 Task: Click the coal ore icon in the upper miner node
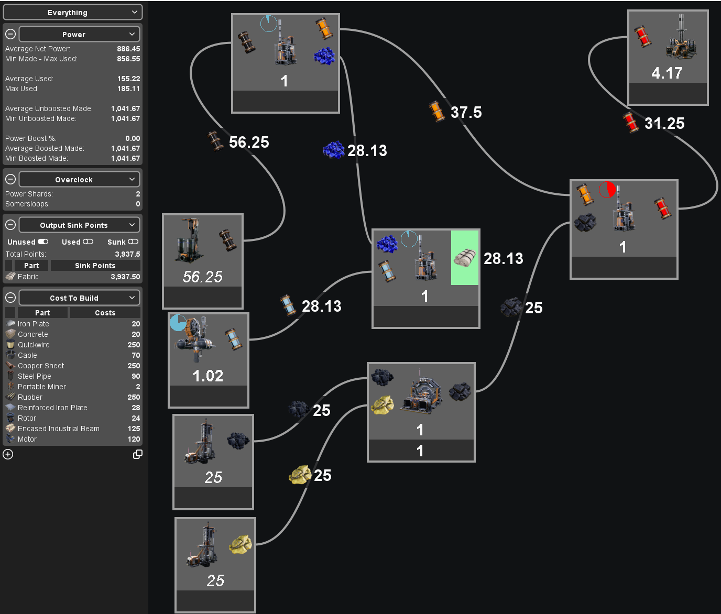click(x=238, y=440)
